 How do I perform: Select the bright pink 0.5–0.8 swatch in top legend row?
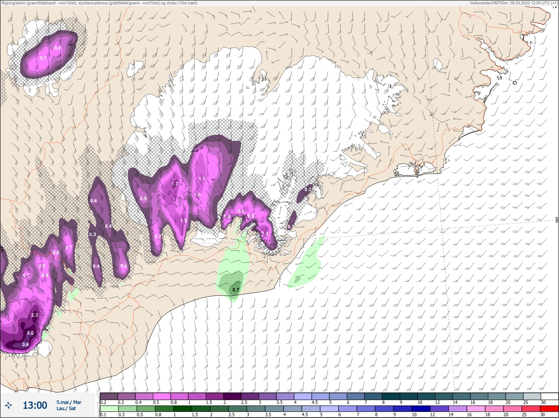pos(162,396)
